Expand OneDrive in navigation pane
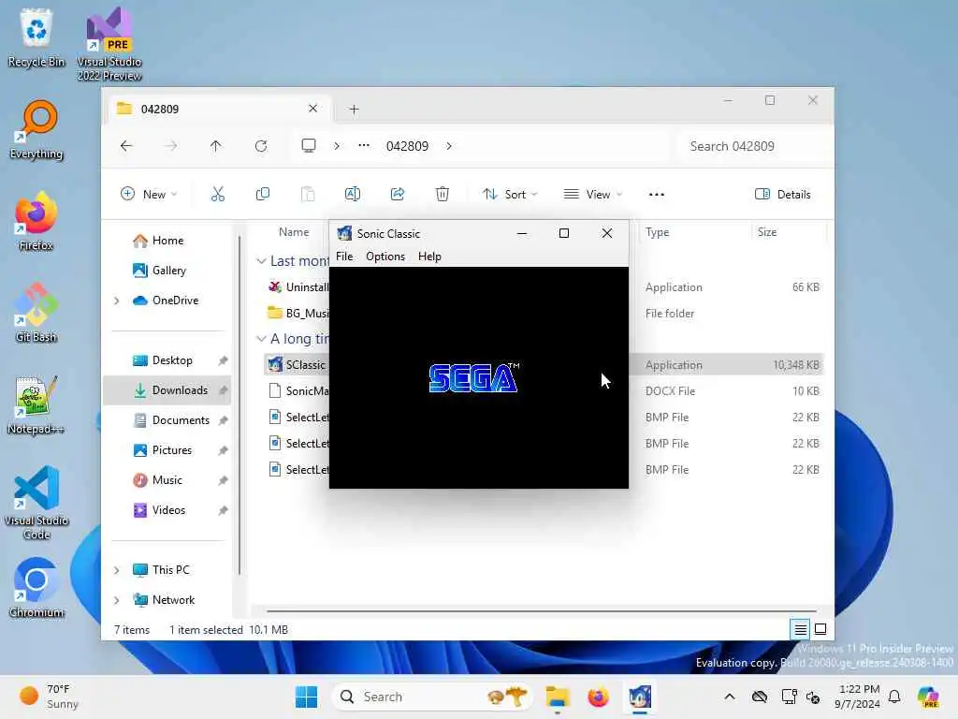The width and height of the screenshot is (958, 719). click(117, 301)
